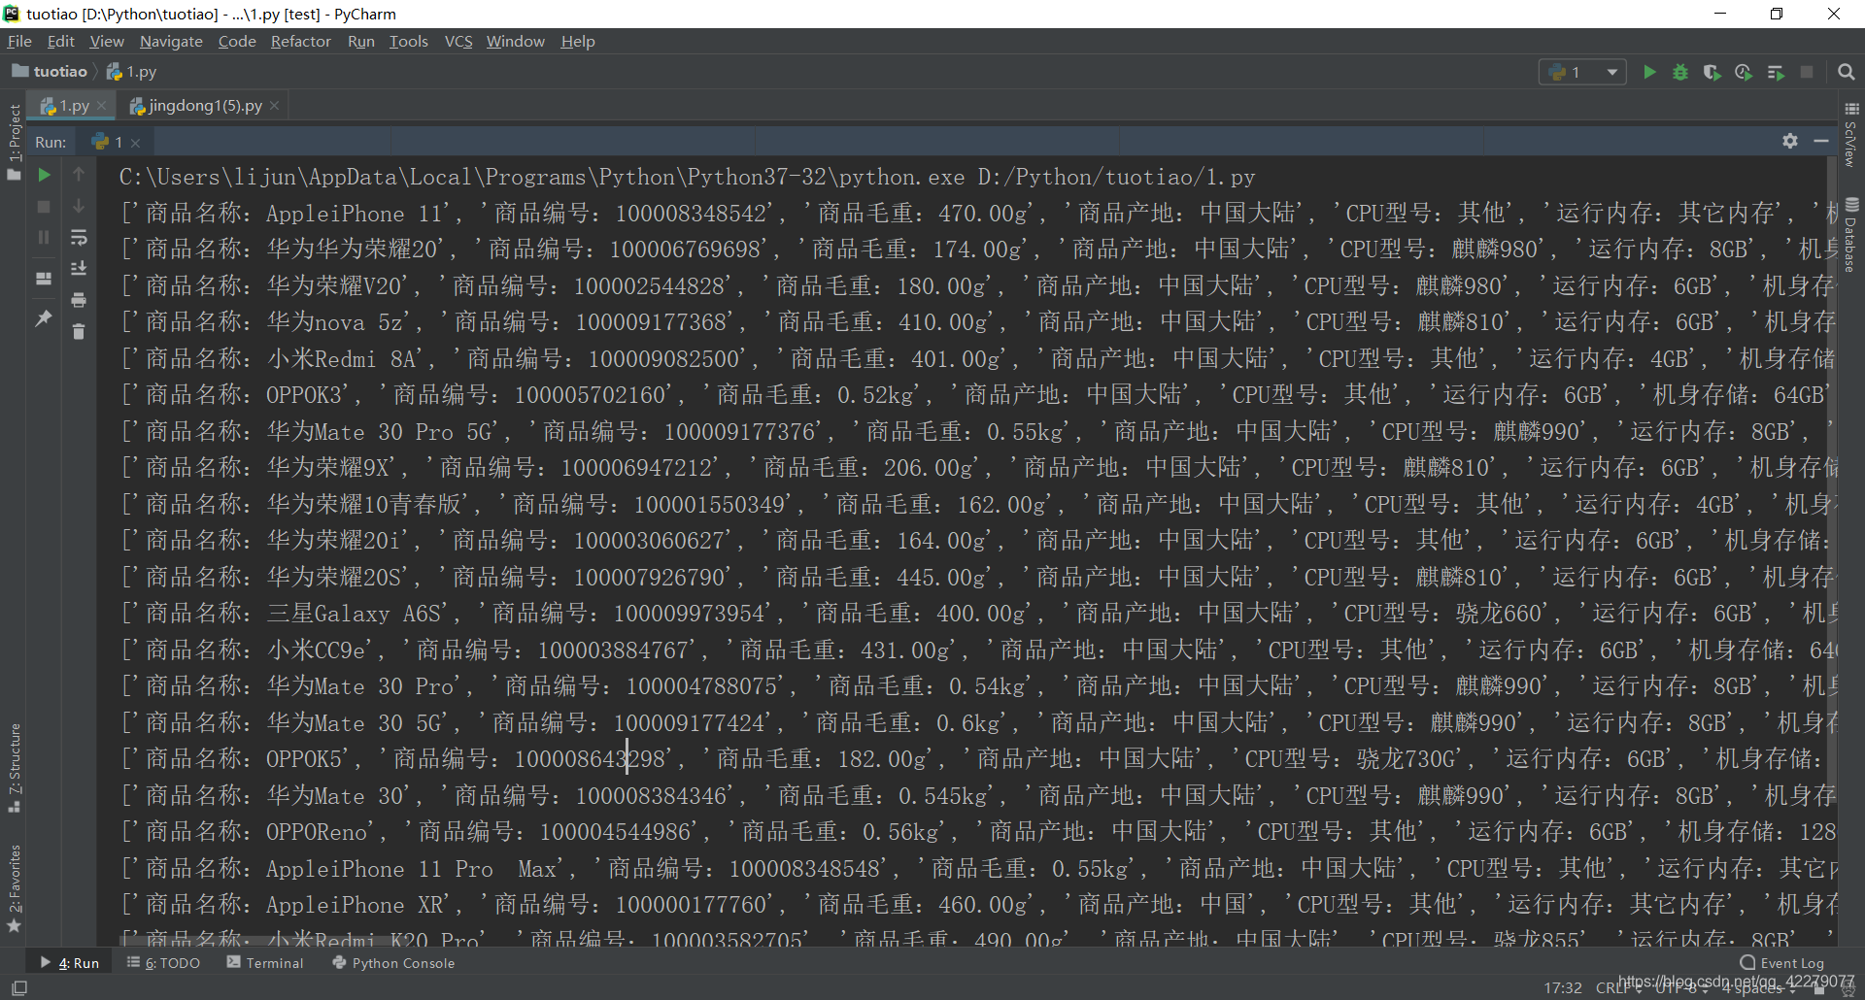Rerun script using Run panel green arrow

pos(44,175)
